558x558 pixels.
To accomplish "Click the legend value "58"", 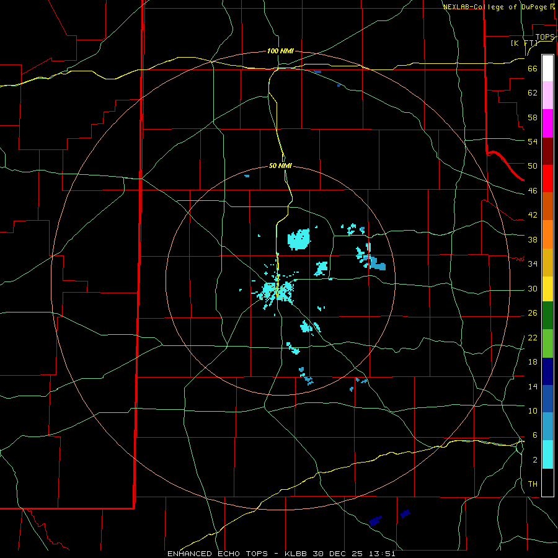I will [x=533, y=117].
